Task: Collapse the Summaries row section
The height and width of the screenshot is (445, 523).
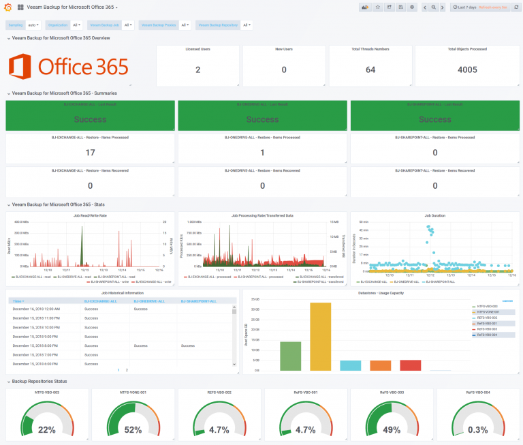Action: (x=65, y=93)
